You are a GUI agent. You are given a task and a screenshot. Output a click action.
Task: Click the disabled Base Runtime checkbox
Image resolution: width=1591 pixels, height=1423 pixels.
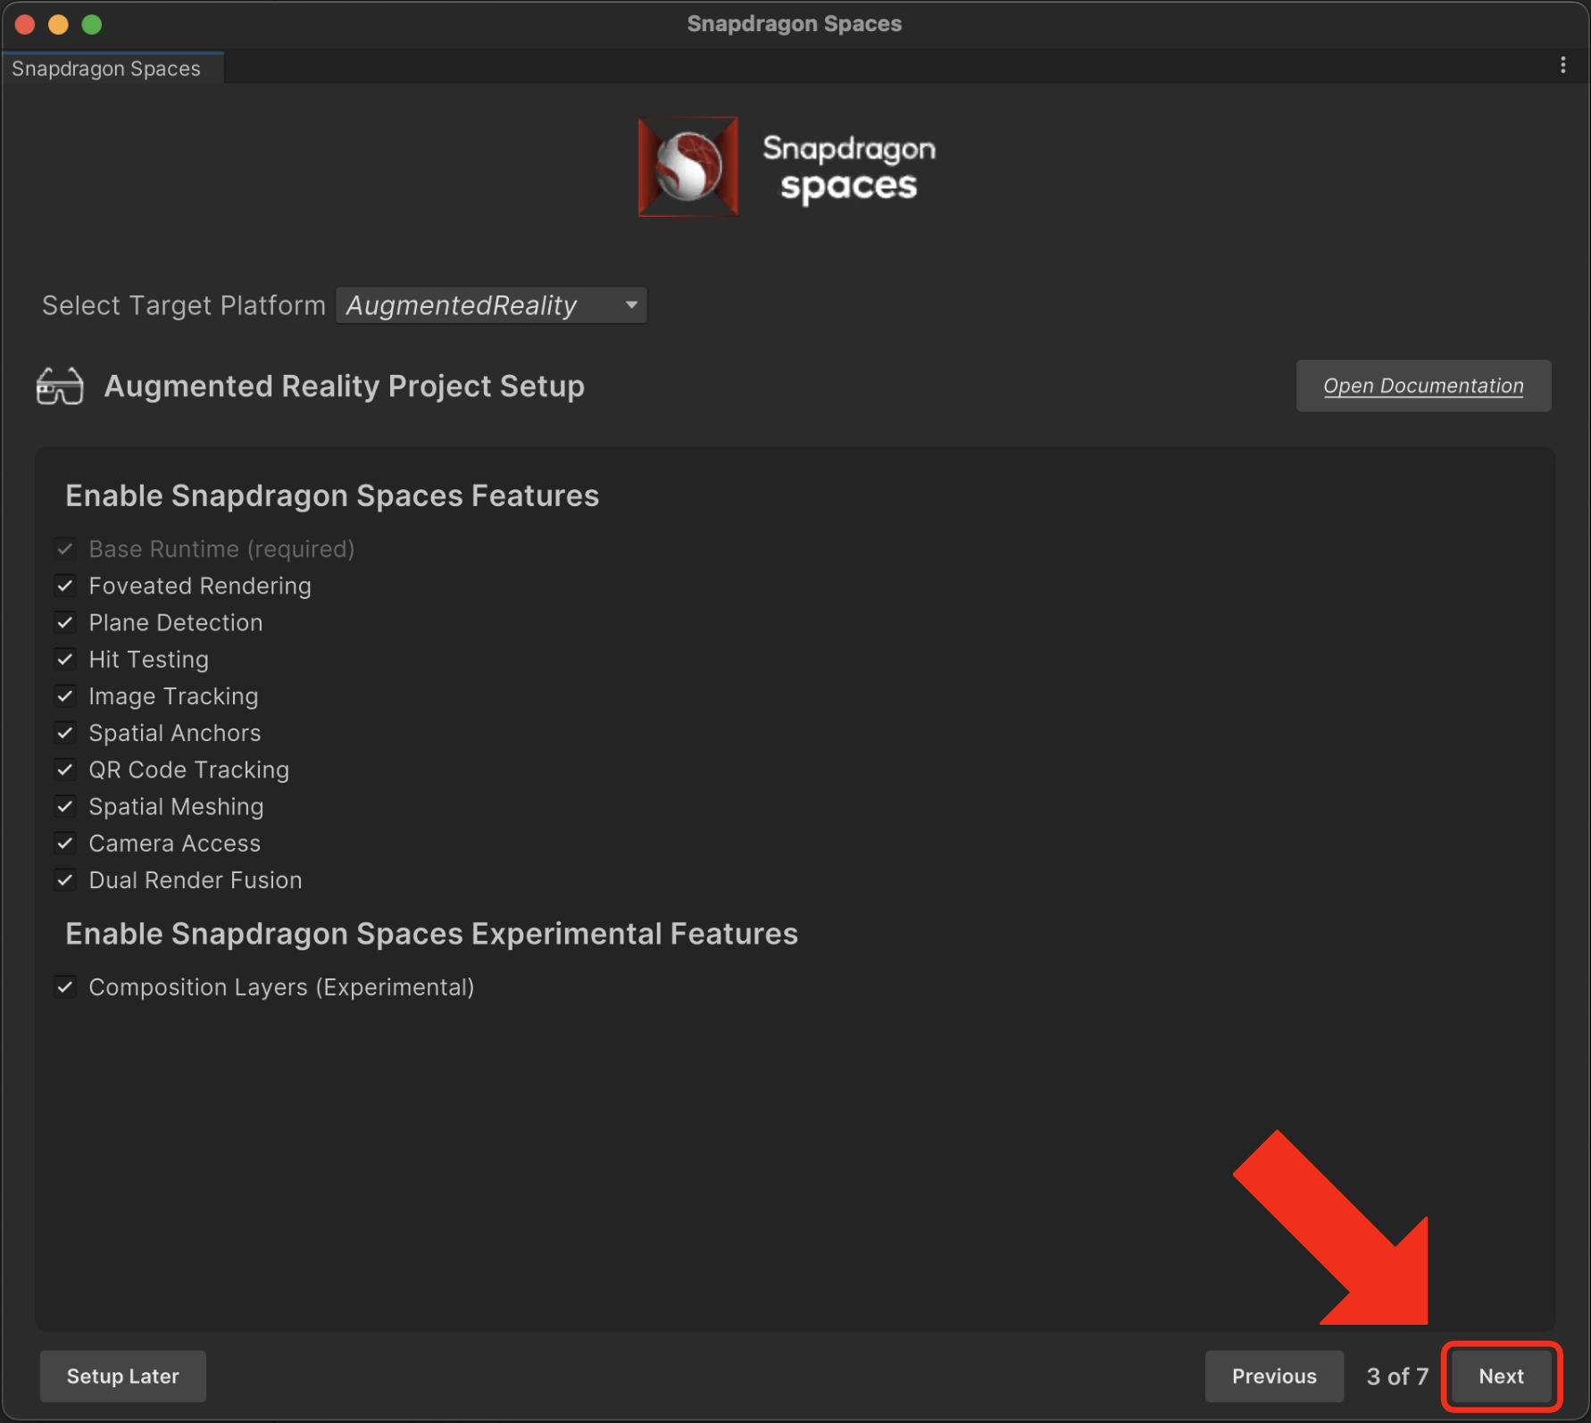65,549
